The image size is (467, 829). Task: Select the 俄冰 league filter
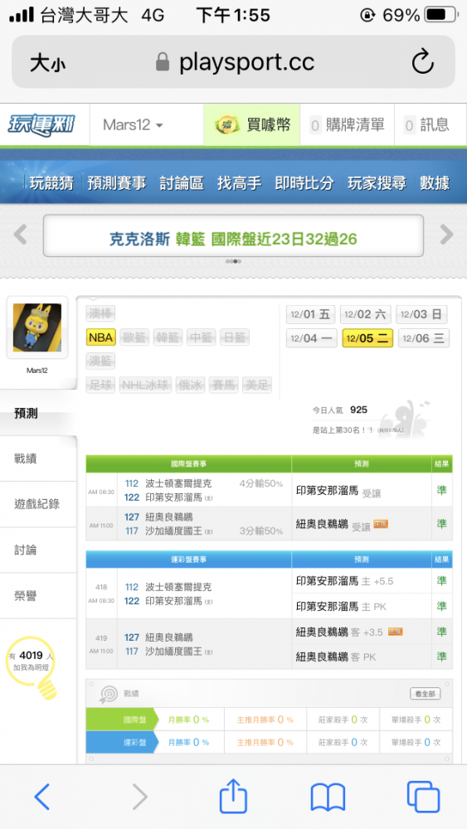click(191, 385)
